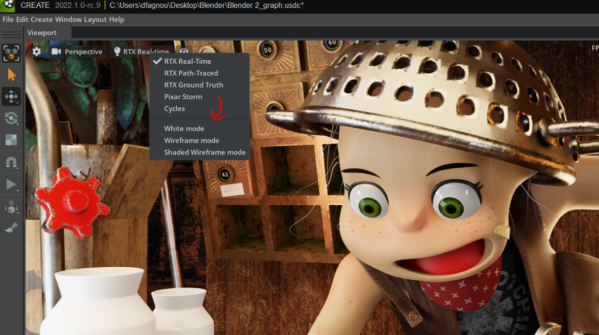
Task: Click the selection mode icon in left toolbar
Action: pos(11,53)
